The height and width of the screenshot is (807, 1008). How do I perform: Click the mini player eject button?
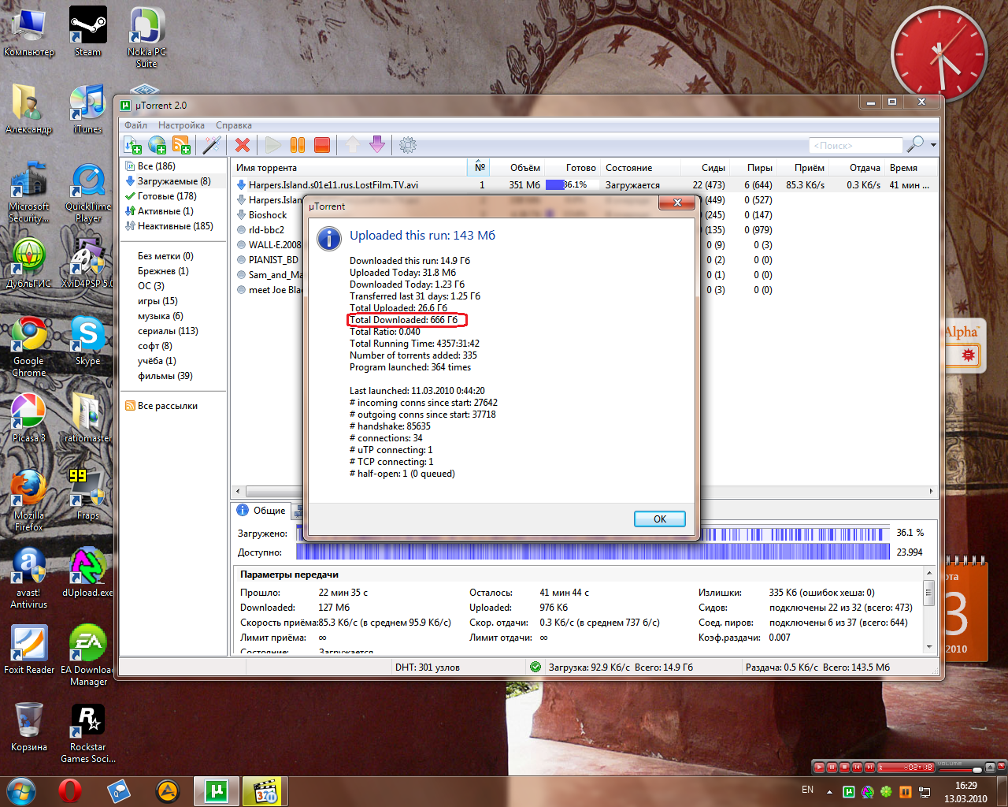coord(991,768)
